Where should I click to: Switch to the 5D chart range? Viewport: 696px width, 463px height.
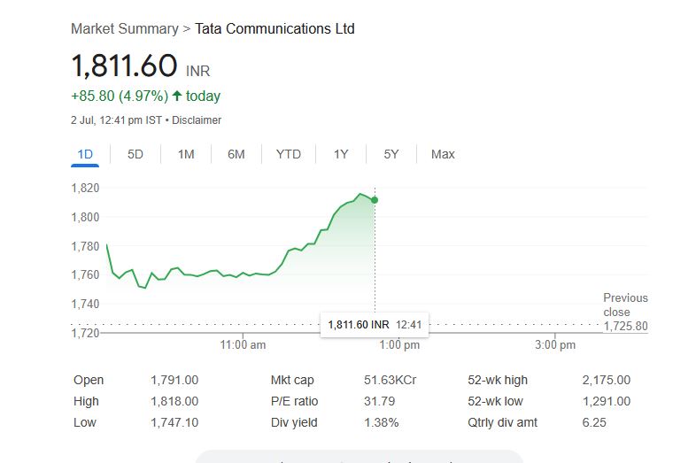click(135, 154)
